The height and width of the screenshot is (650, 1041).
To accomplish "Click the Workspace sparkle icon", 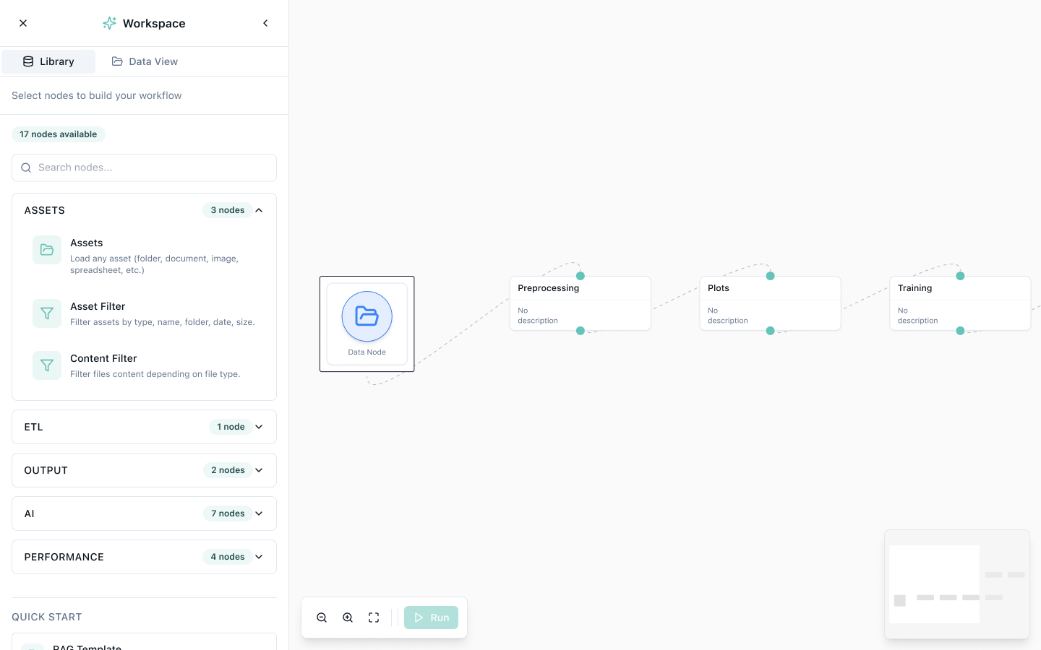I will tap(109, 23).
